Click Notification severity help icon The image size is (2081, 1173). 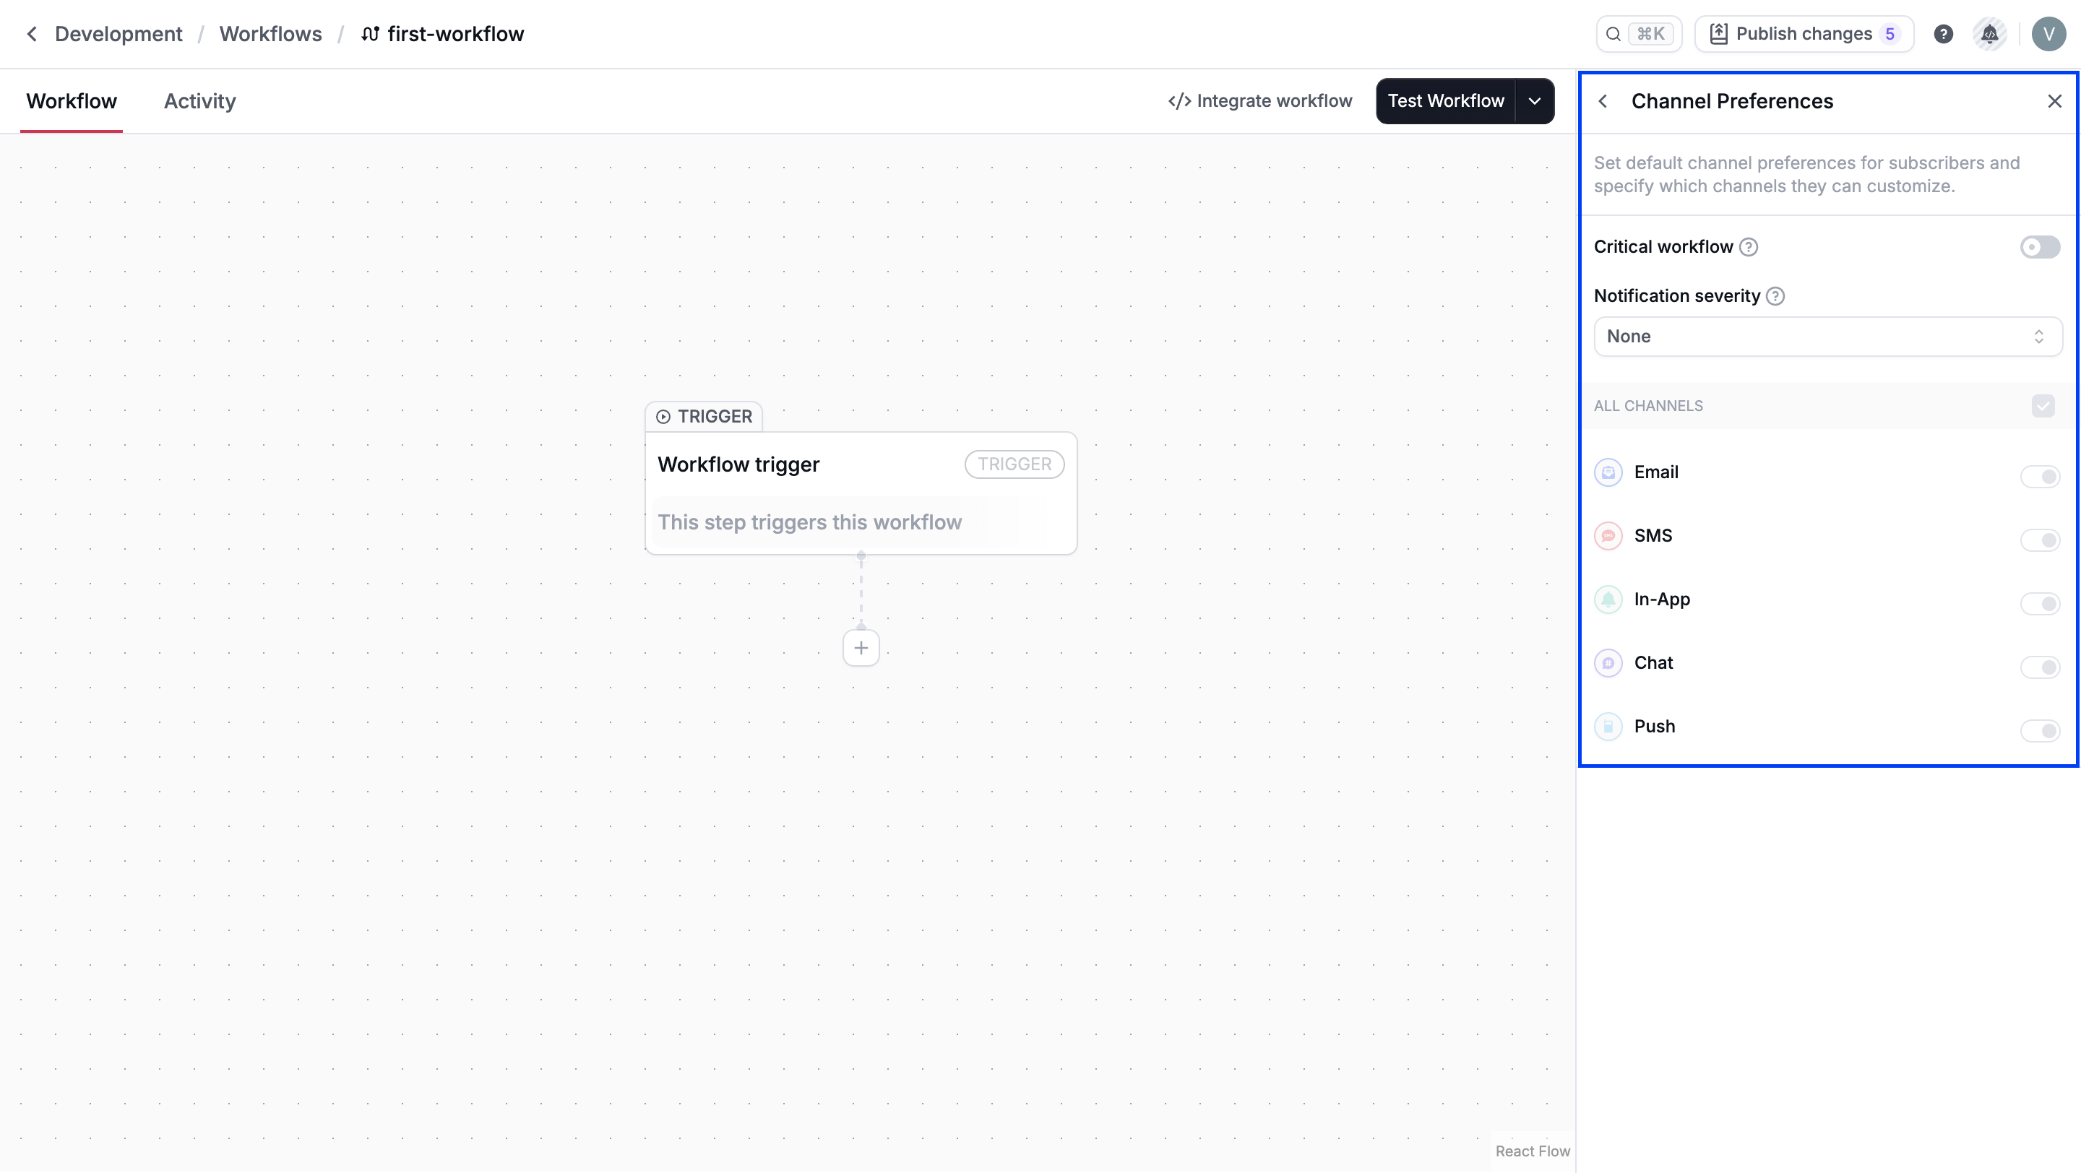(x=1775, y=296)
